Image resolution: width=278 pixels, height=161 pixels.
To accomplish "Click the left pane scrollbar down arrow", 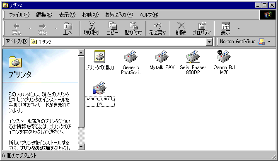I will point(81,147).
